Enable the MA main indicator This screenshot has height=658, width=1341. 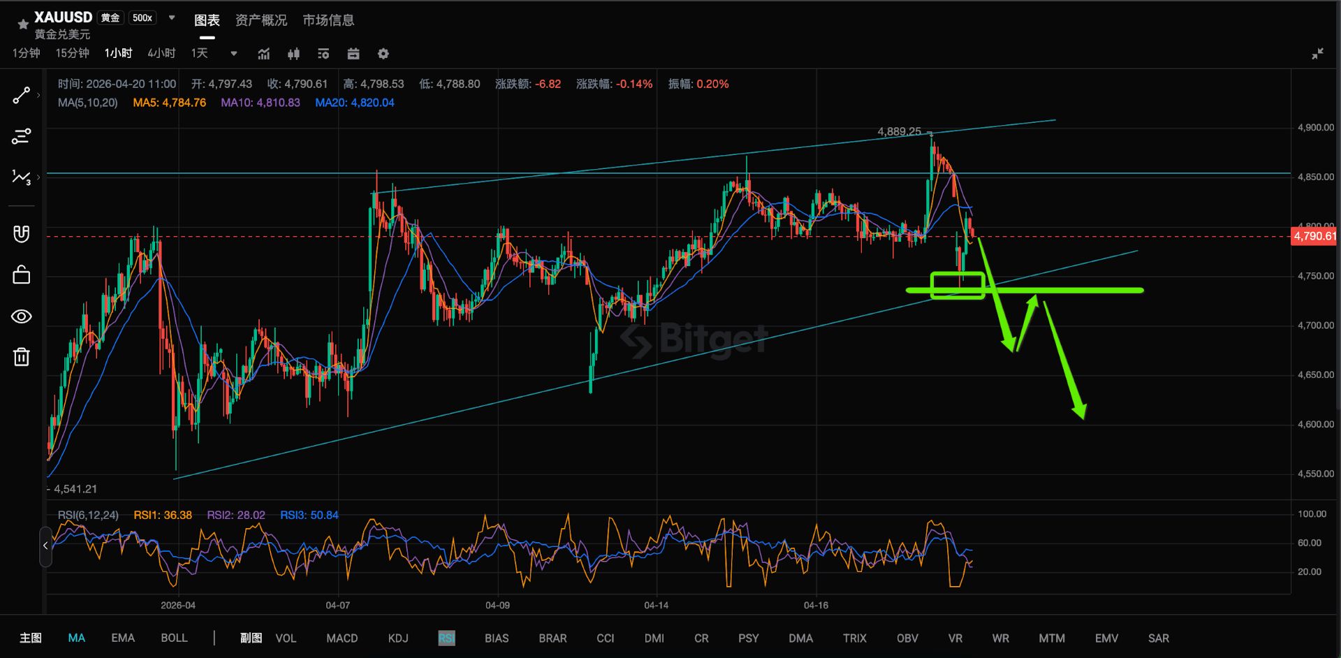(x=77, y=638)
